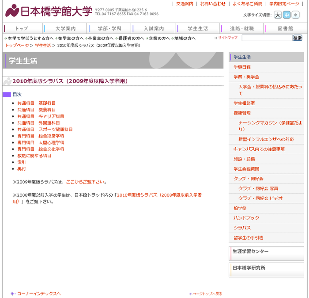Viewport: 309px width, 298px height.
Task: Open the 図書館 navigation tab
Action: [x=286, y=28]
